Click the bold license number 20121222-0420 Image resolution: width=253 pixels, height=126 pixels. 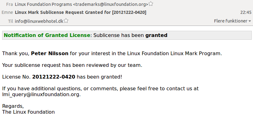tap(54, 77)
